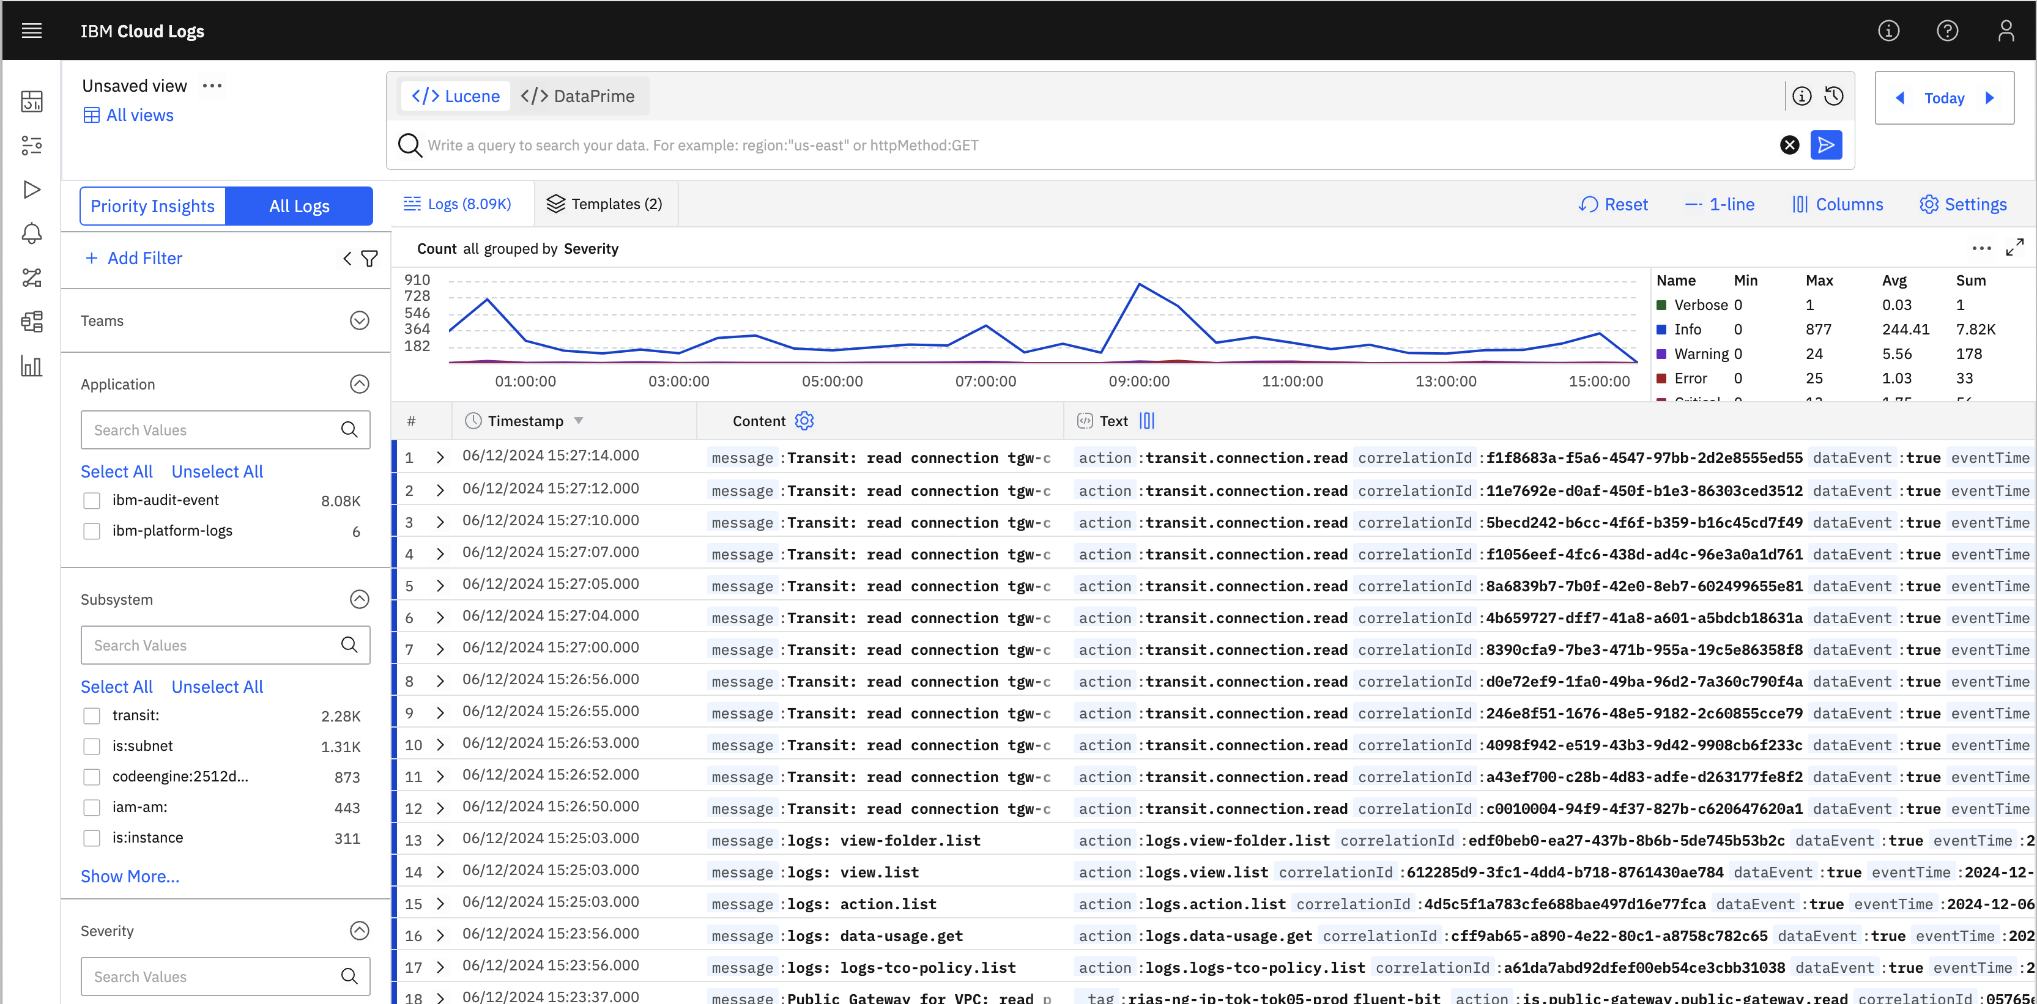
Task: Expand log row 5 details
Action: 440,586
